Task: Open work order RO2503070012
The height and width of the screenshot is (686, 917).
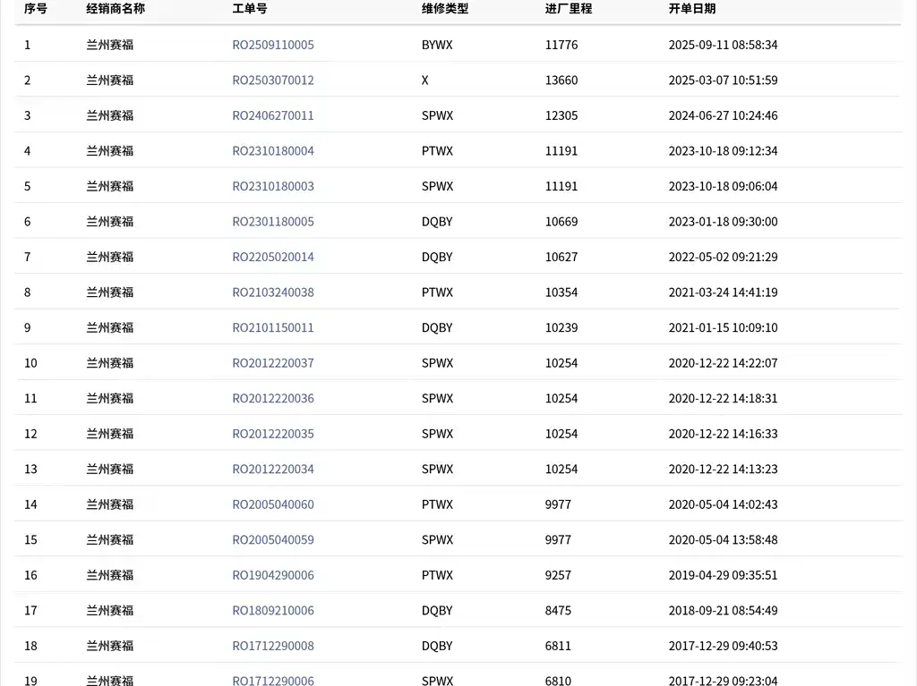Action: 273,80
